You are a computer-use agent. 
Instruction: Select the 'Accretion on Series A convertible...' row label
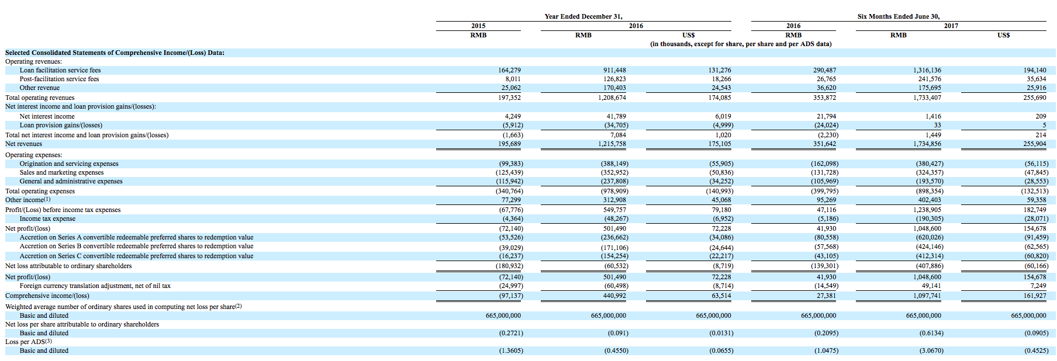tap(137, 237)
